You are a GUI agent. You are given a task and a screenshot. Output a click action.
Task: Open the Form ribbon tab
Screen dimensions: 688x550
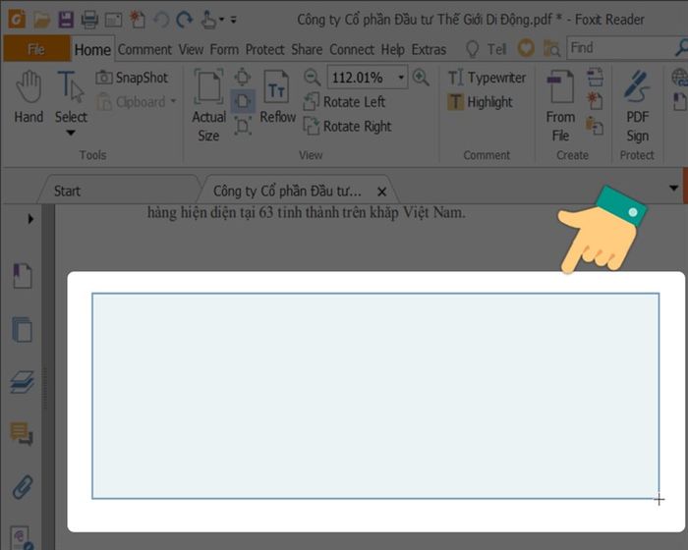(x=224, y=49)
